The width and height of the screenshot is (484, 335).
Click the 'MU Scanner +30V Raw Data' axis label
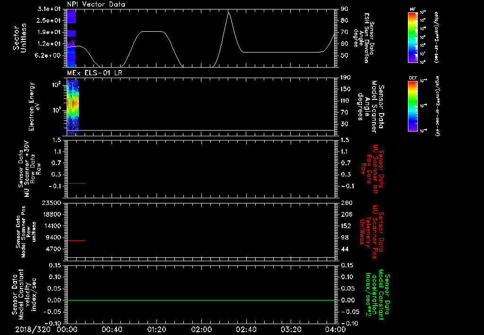[x=30, y=169]
